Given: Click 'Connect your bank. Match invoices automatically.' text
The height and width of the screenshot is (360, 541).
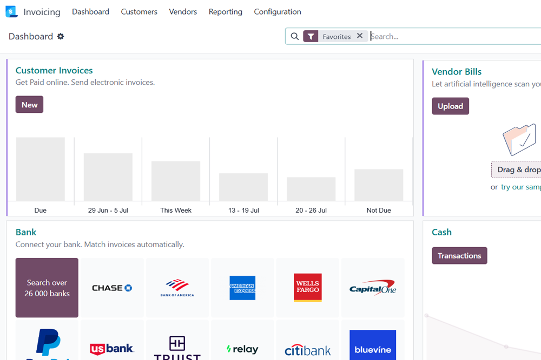Looking at the screenshot, I should pyautogui.click(x=100, y=244).
